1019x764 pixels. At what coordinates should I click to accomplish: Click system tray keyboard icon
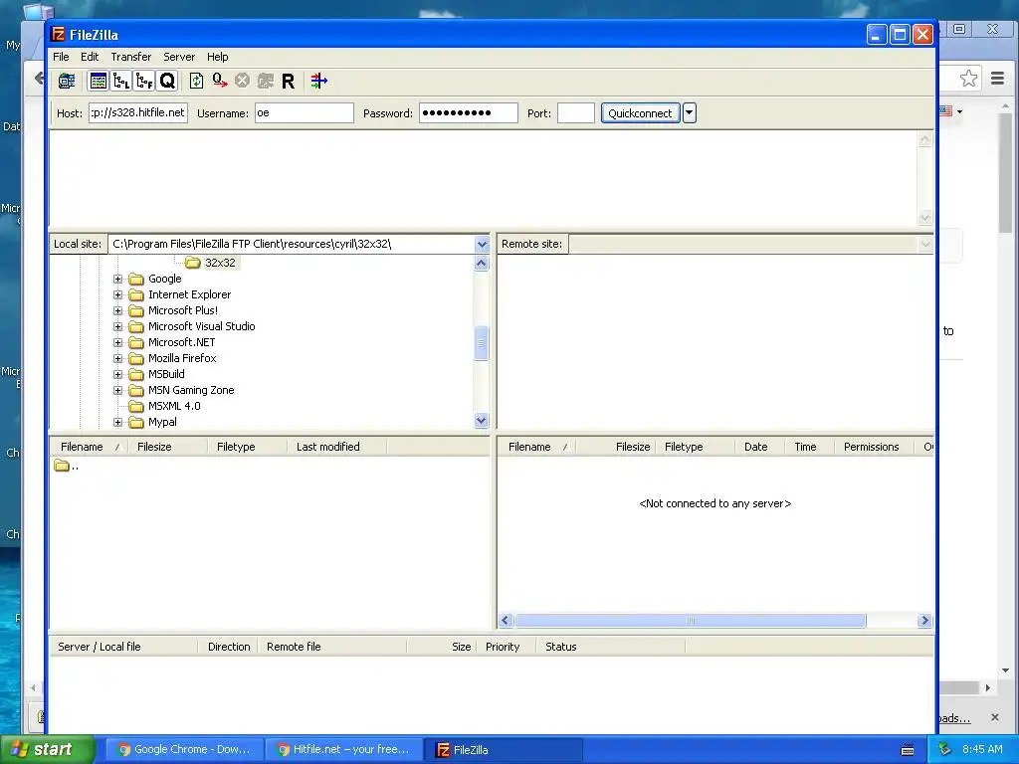908,750
